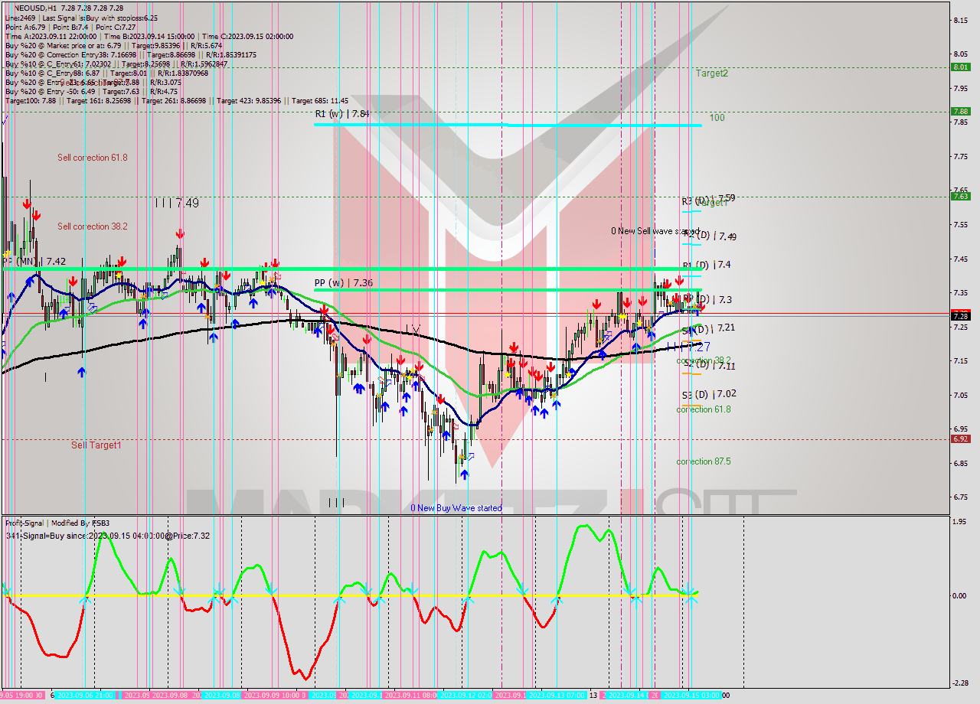Select the '2023.09.15 03:00' time axis label
The height and width of the screenshot is (704, 980).
point(693,696)
